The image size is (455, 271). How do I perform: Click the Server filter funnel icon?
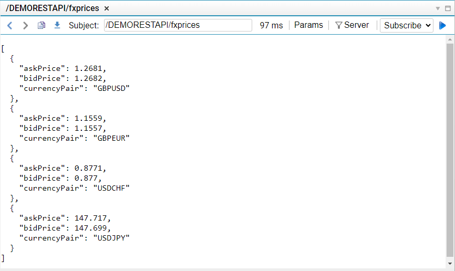click(339, 25)
